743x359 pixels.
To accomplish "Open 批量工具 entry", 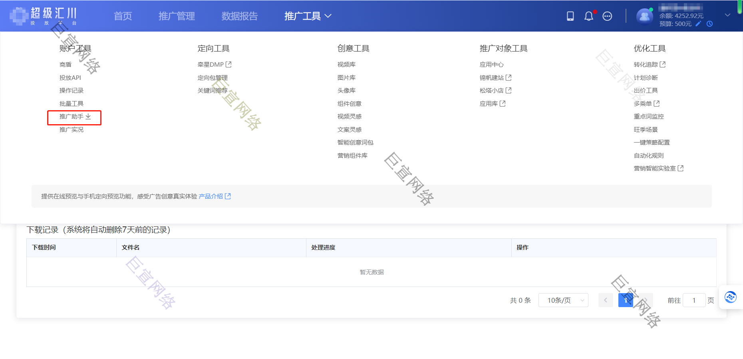I will [x=72, y=103].
